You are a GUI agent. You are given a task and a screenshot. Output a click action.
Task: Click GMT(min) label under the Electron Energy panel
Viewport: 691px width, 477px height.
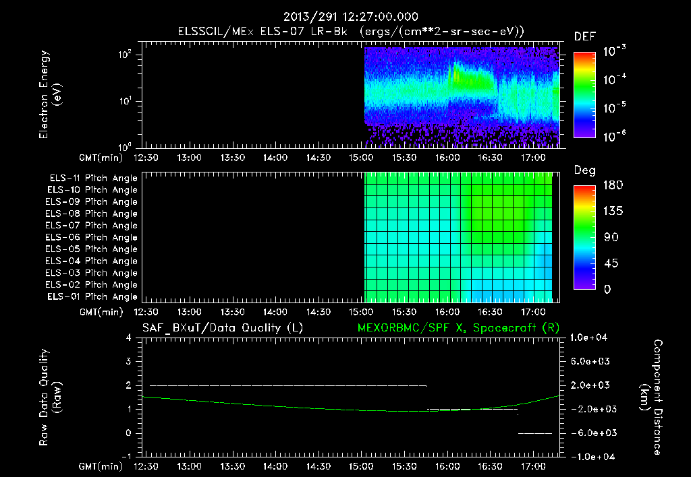[101, 158]
